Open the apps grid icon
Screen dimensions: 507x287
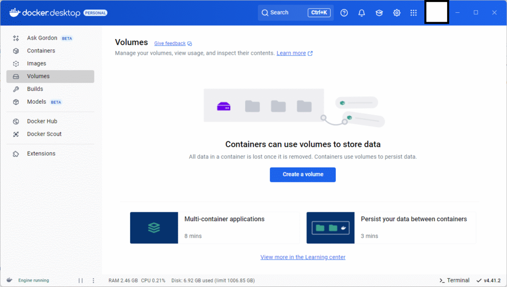click(x=413, y=13)
